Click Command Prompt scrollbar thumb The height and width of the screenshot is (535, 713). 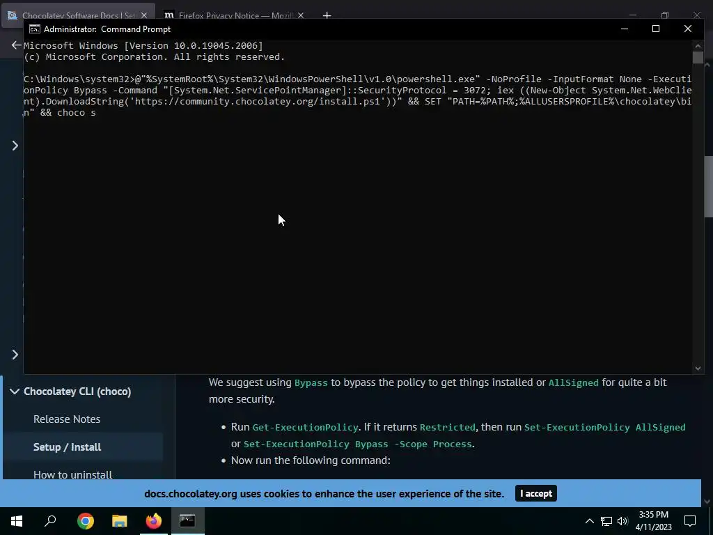(x=698, y=57)
